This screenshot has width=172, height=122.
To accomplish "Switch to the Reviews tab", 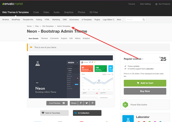I will click(45, 38).
